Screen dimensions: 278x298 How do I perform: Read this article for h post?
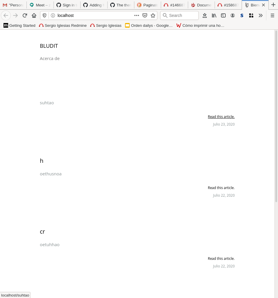point(221,188)
